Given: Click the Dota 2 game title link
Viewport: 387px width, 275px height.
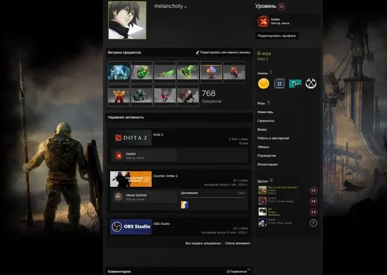Looking at the screenshot, I should 158,135.
